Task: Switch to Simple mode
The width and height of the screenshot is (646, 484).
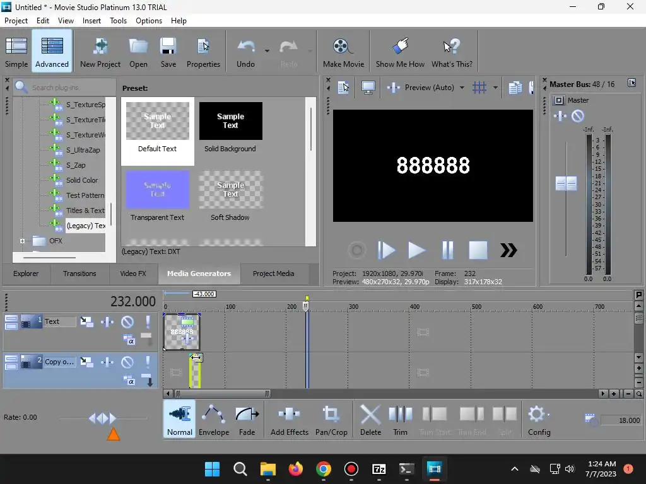Action: click(x=16, y=52)
